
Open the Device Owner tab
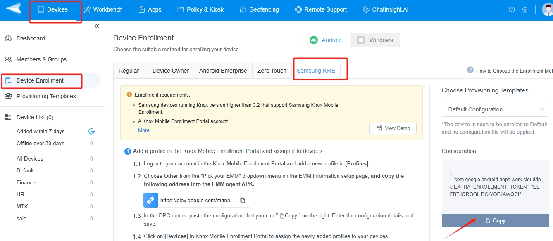[171, 71]
